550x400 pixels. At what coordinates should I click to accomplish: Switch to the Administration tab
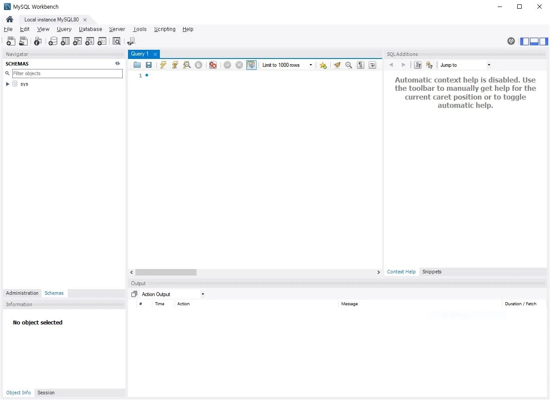22,293
